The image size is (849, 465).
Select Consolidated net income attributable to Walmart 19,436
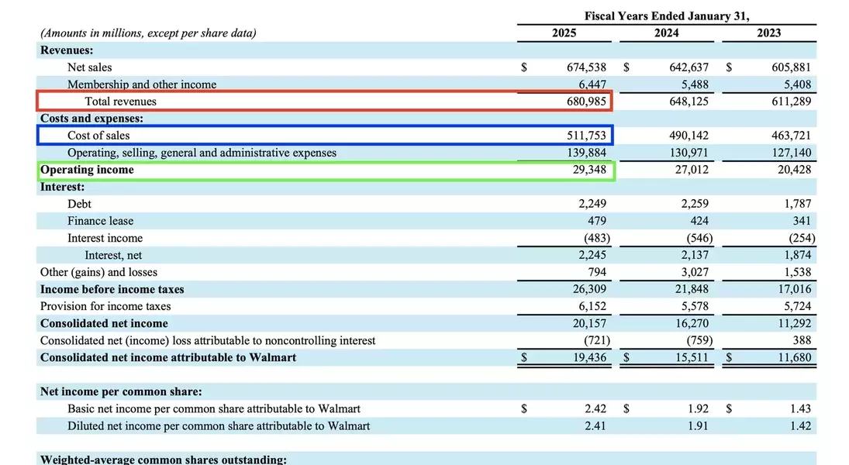pos(588,357)
